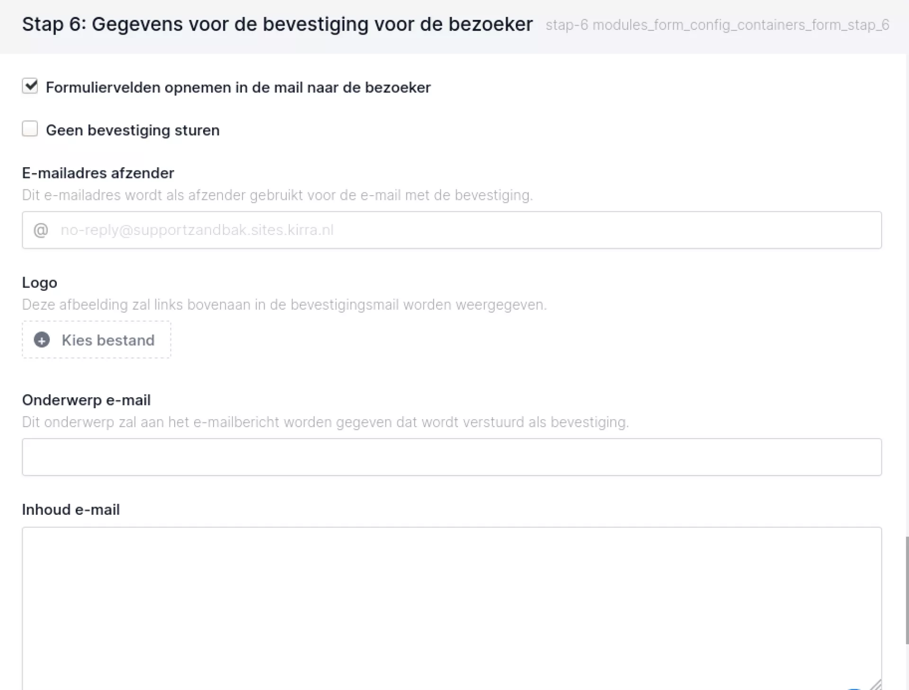909x690 pixels.
Task: Click the 'Stap 6' section heading
Action: pos(277,24)
